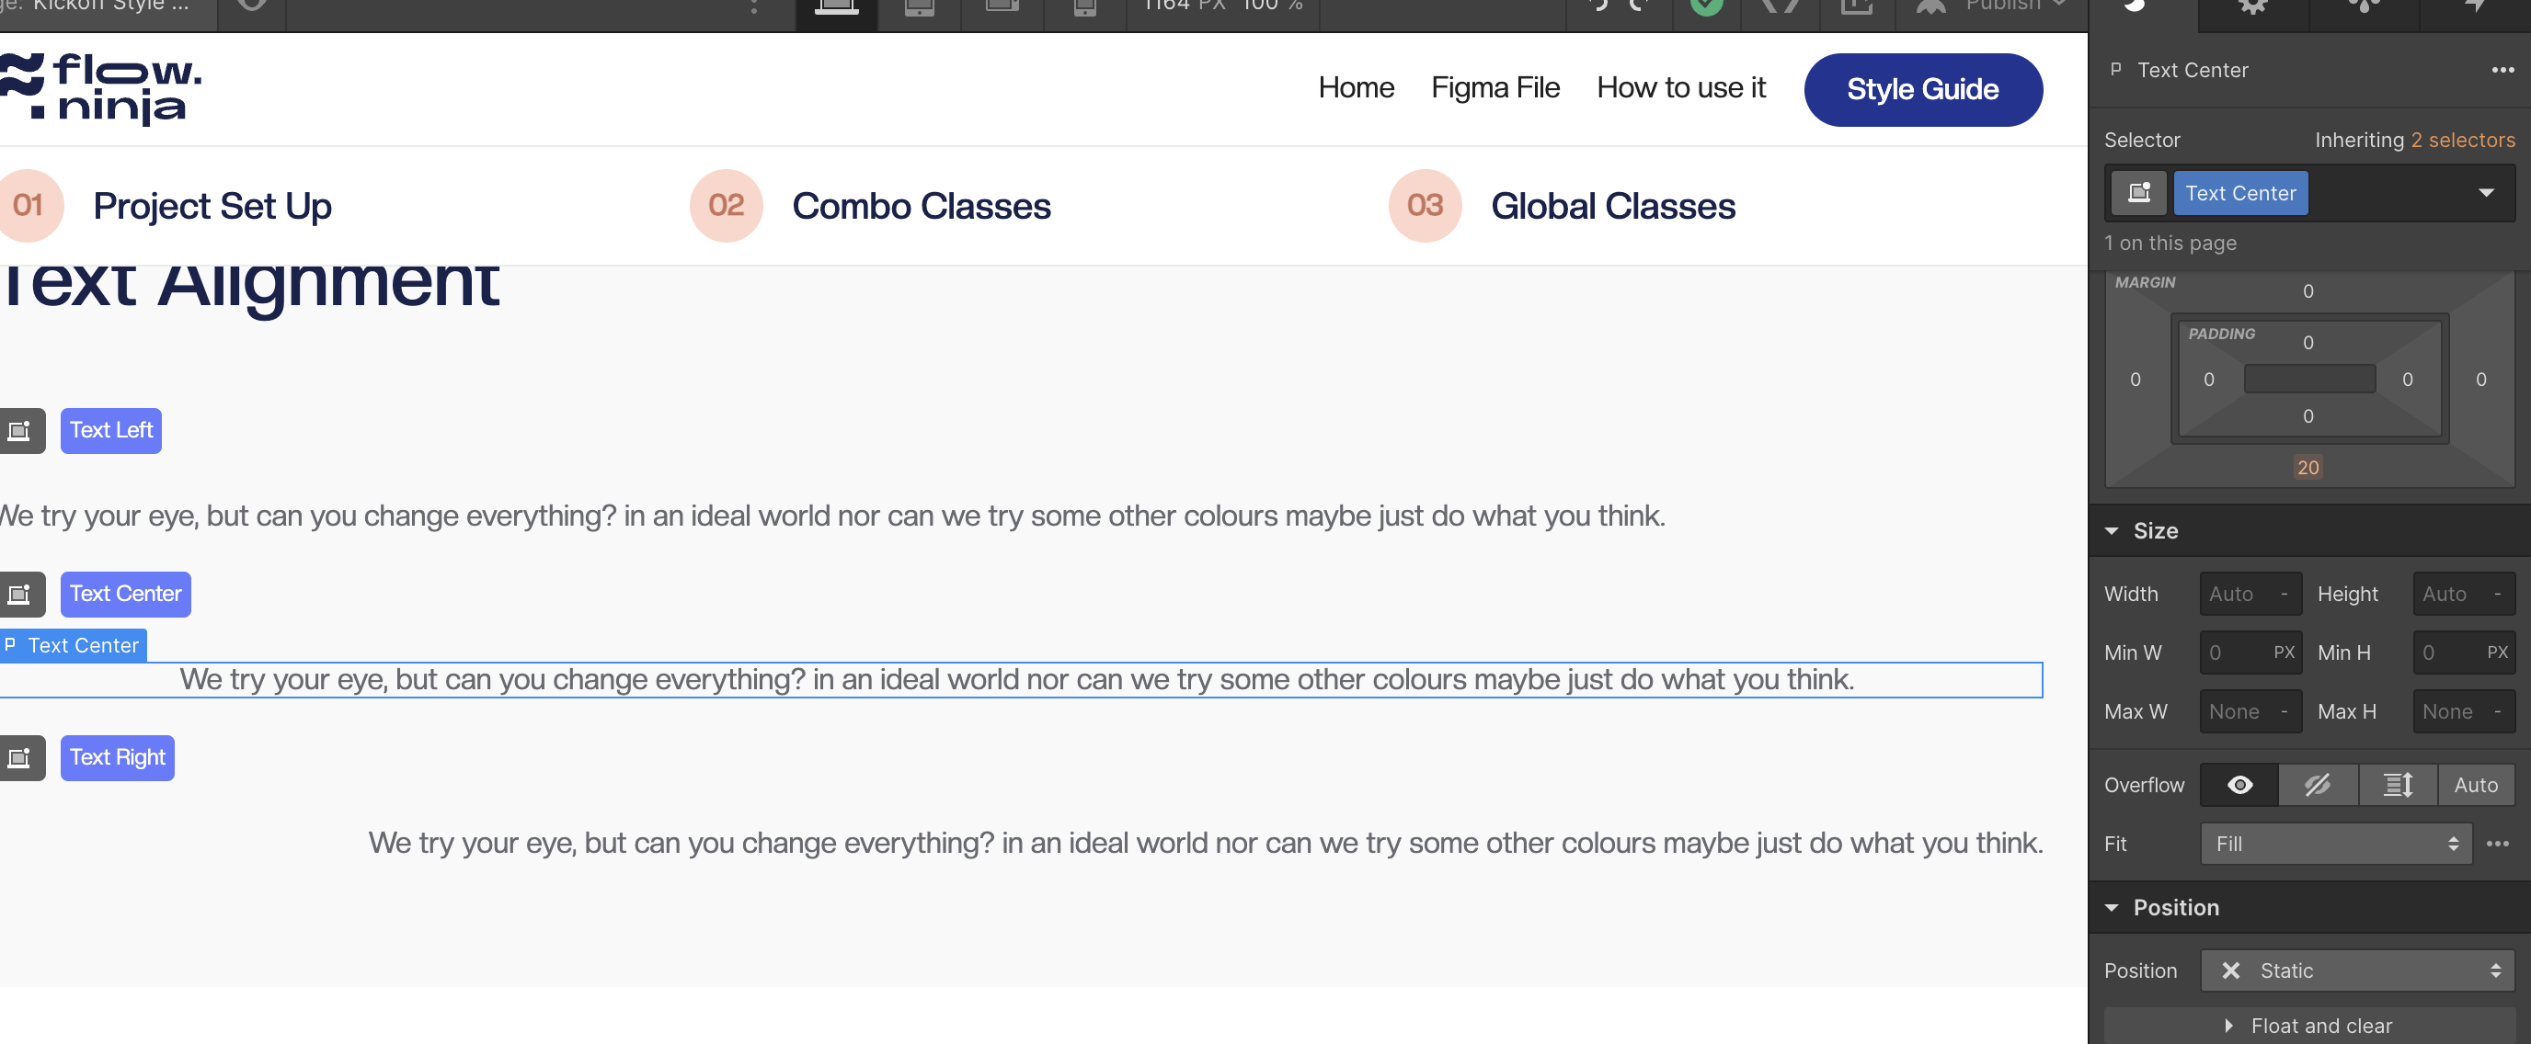Set overflow to Auto
This screenshot has height=1044, width=2531.
2476,785
